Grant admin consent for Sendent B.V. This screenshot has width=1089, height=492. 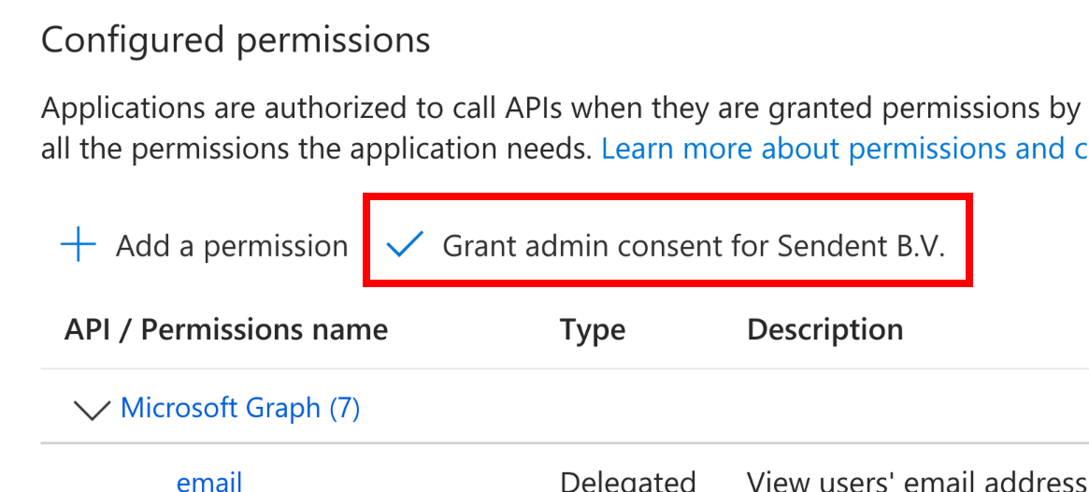[694, 246]
